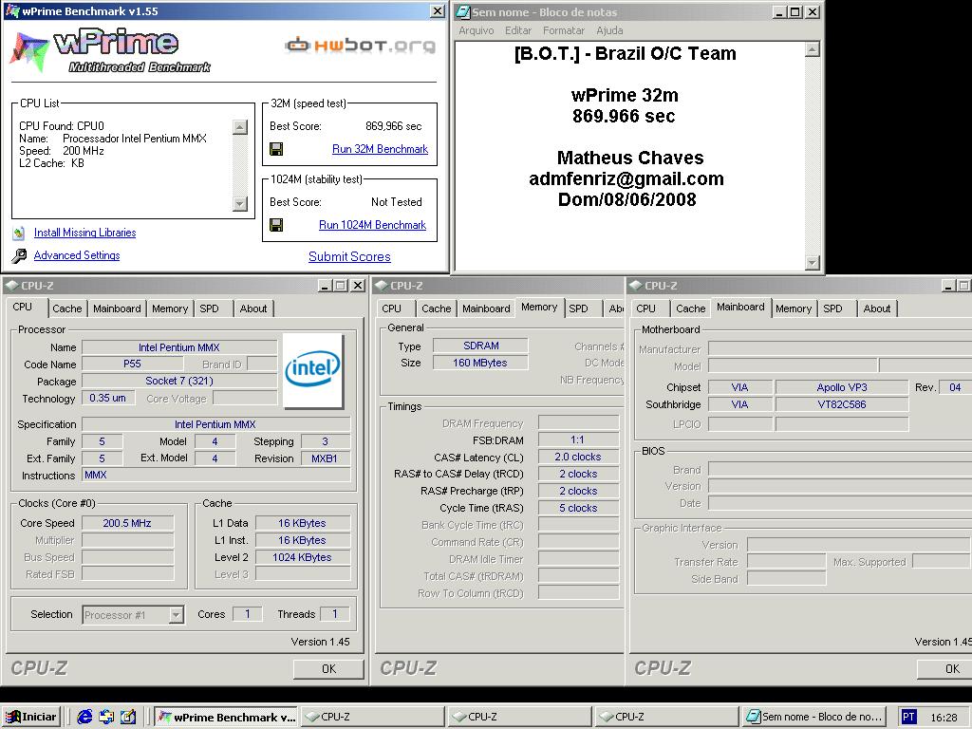
Task: Click the third quick launch icon
Action: coord(128,717)
